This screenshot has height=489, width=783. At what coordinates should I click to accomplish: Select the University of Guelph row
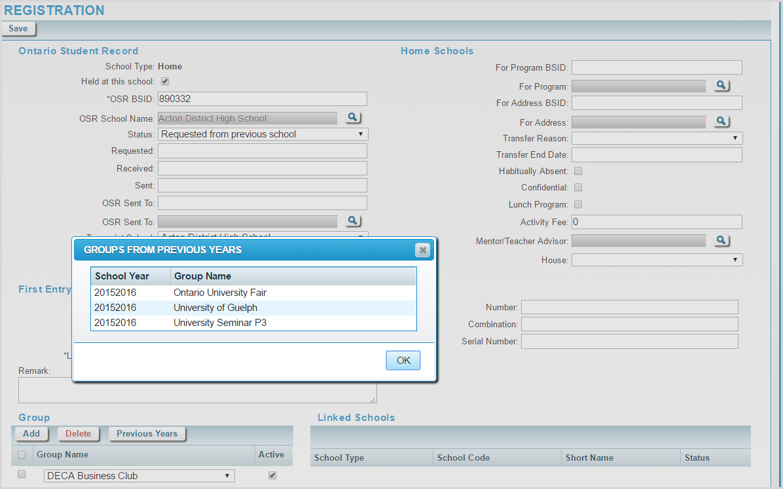click(x=253, y=308)
